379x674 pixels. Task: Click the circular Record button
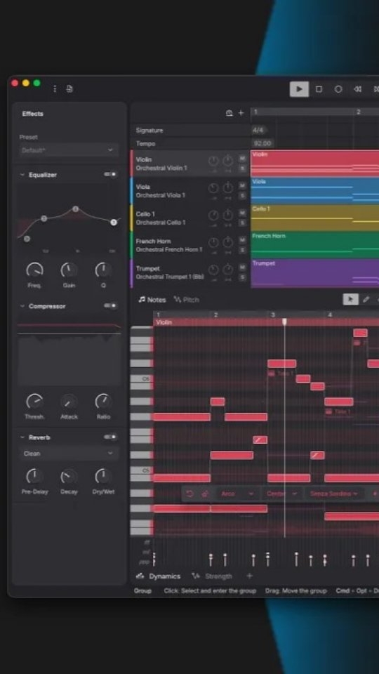tap(338, 89)
